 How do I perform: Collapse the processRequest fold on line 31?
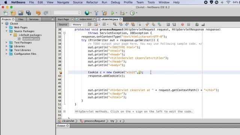[64, 33]
